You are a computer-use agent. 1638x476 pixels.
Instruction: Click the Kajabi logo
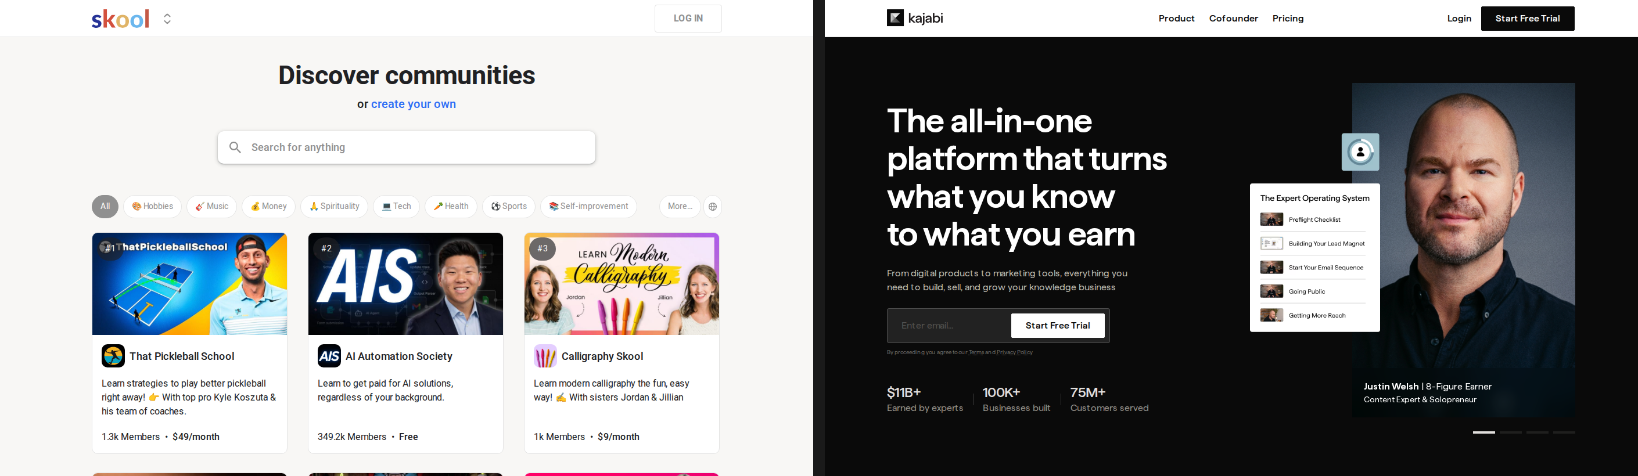point(914,19)
